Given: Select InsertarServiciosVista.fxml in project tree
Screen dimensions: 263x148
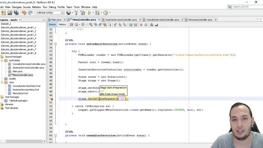Looking at the screenshot, I should pos(25,90).
